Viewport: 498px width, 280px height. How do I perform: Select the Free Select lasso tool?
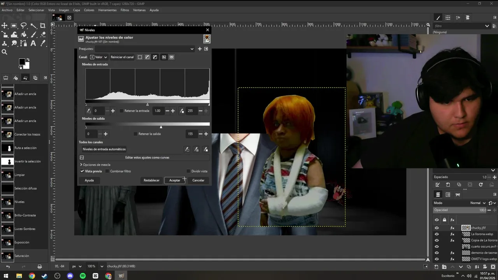(x=24, y=26)
